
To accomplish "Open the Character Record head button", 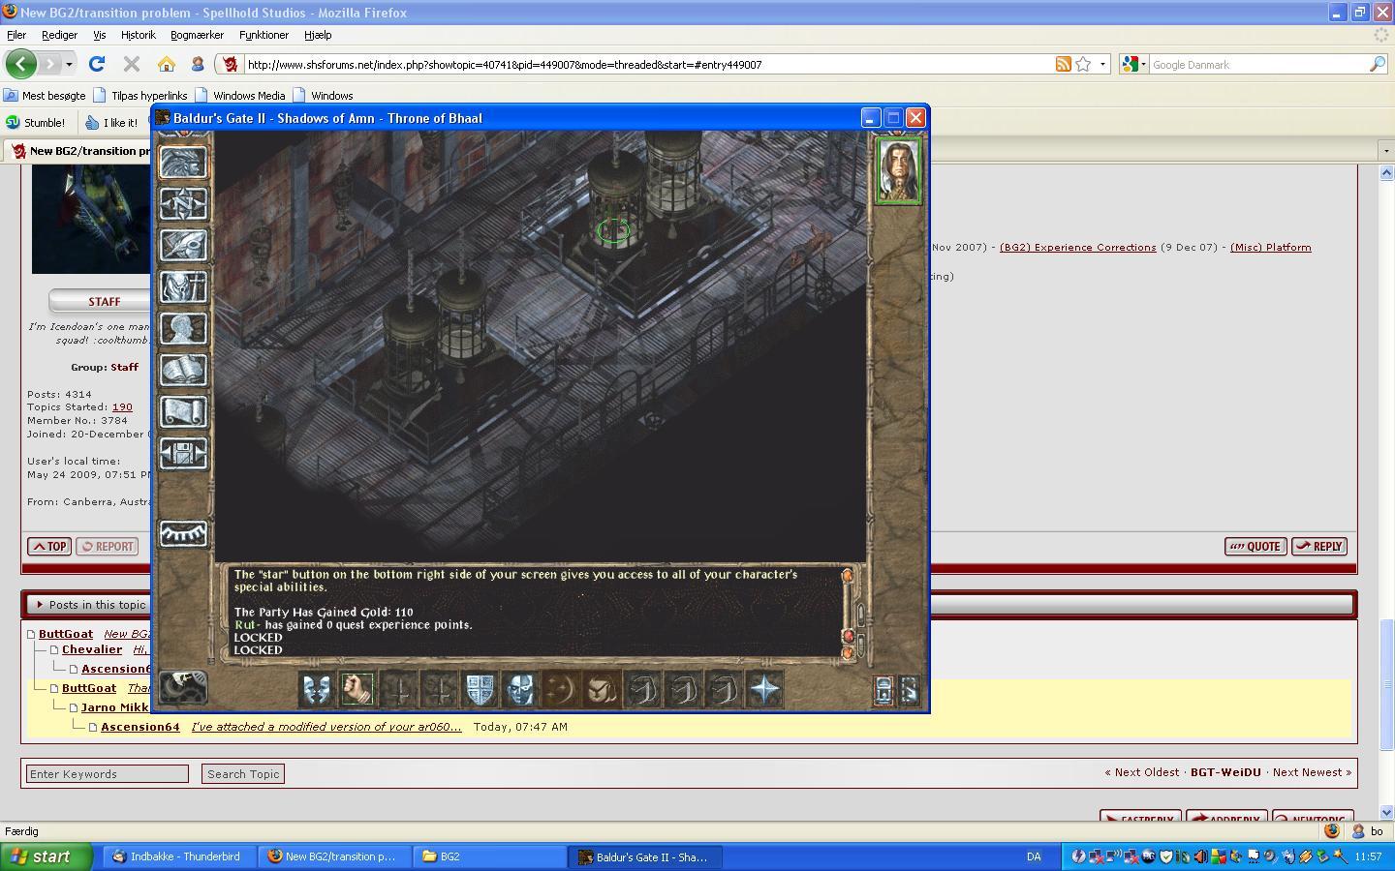I will 183,328.
